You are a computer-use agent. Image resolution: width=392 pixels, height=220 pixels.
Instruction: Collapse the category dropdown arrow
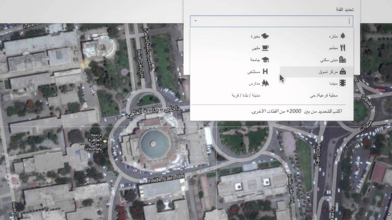coord(196,21)
